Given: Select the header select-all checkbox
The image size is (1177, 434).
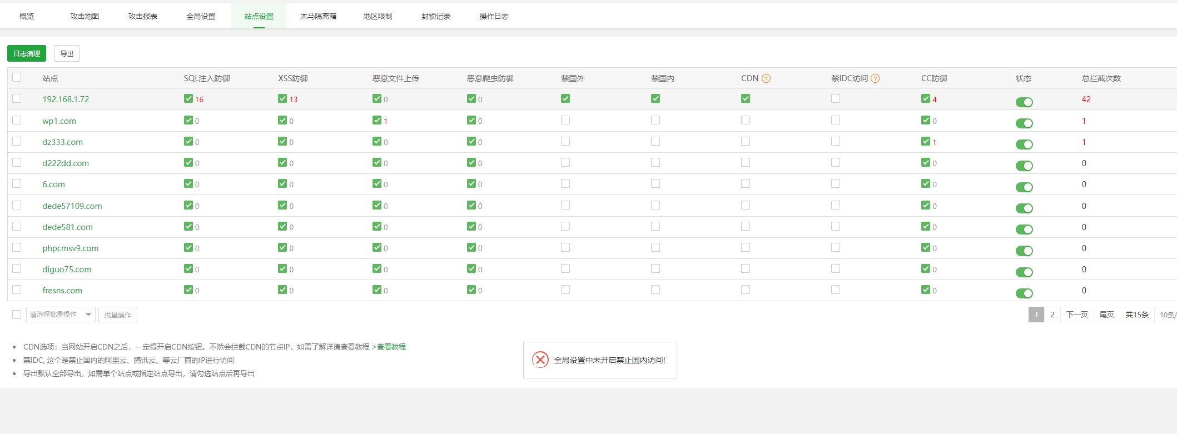Looking at the screenshot, I should click(17, 78).
